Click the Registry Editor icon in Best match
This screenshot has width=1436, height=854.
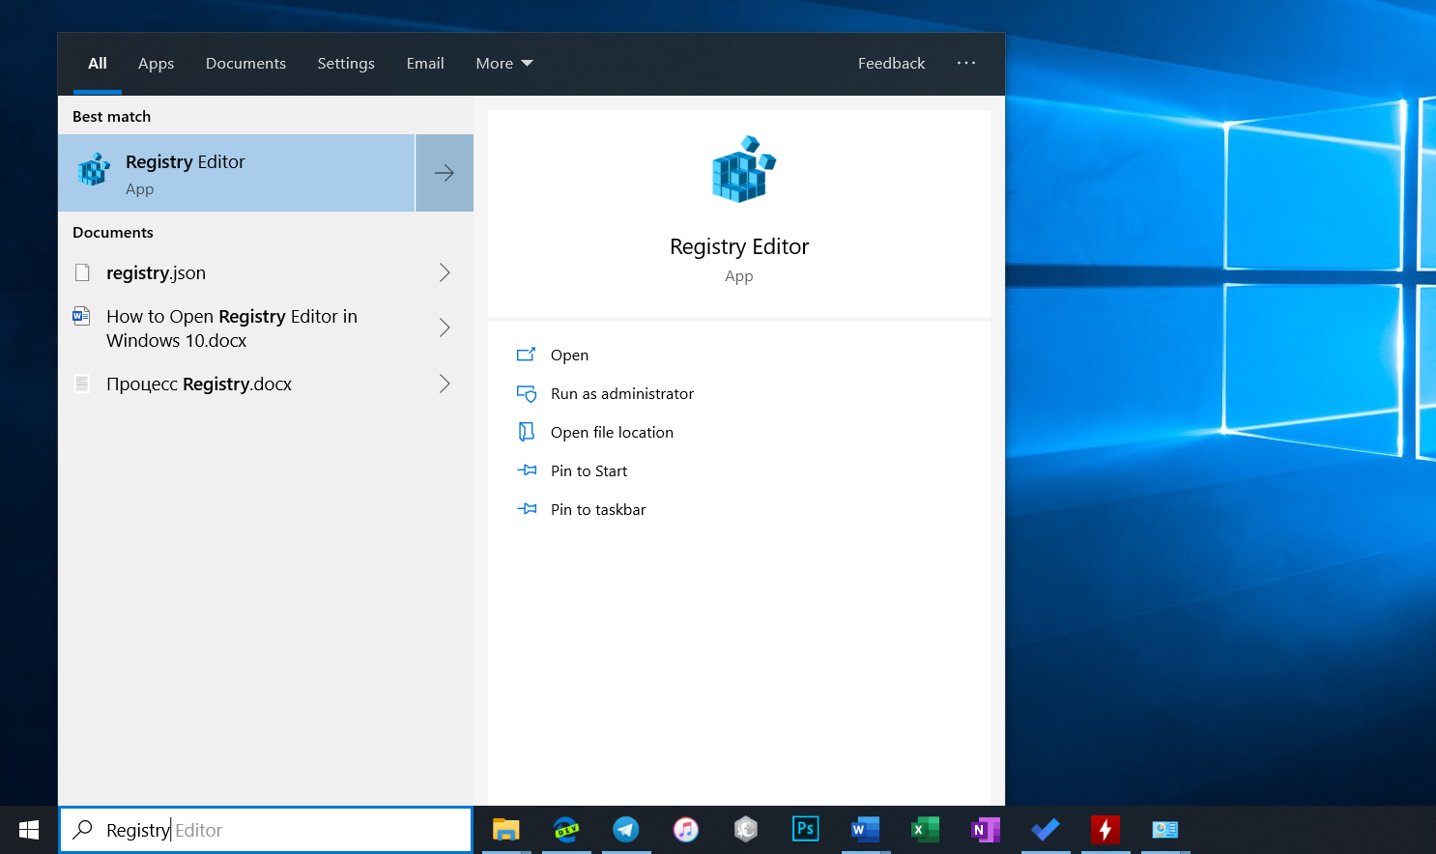pos(94,170)
